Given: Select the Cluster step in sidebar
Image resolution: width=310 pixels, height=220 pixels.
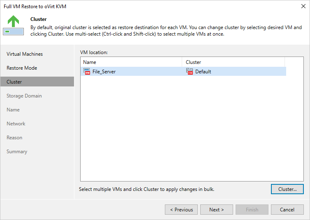Looking at the screenshot, I should [14, 82].
